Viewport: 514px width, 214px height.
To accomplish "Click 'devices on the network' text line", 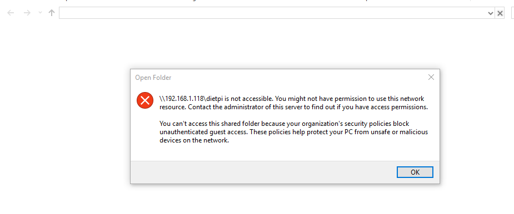I will (194, 141).
